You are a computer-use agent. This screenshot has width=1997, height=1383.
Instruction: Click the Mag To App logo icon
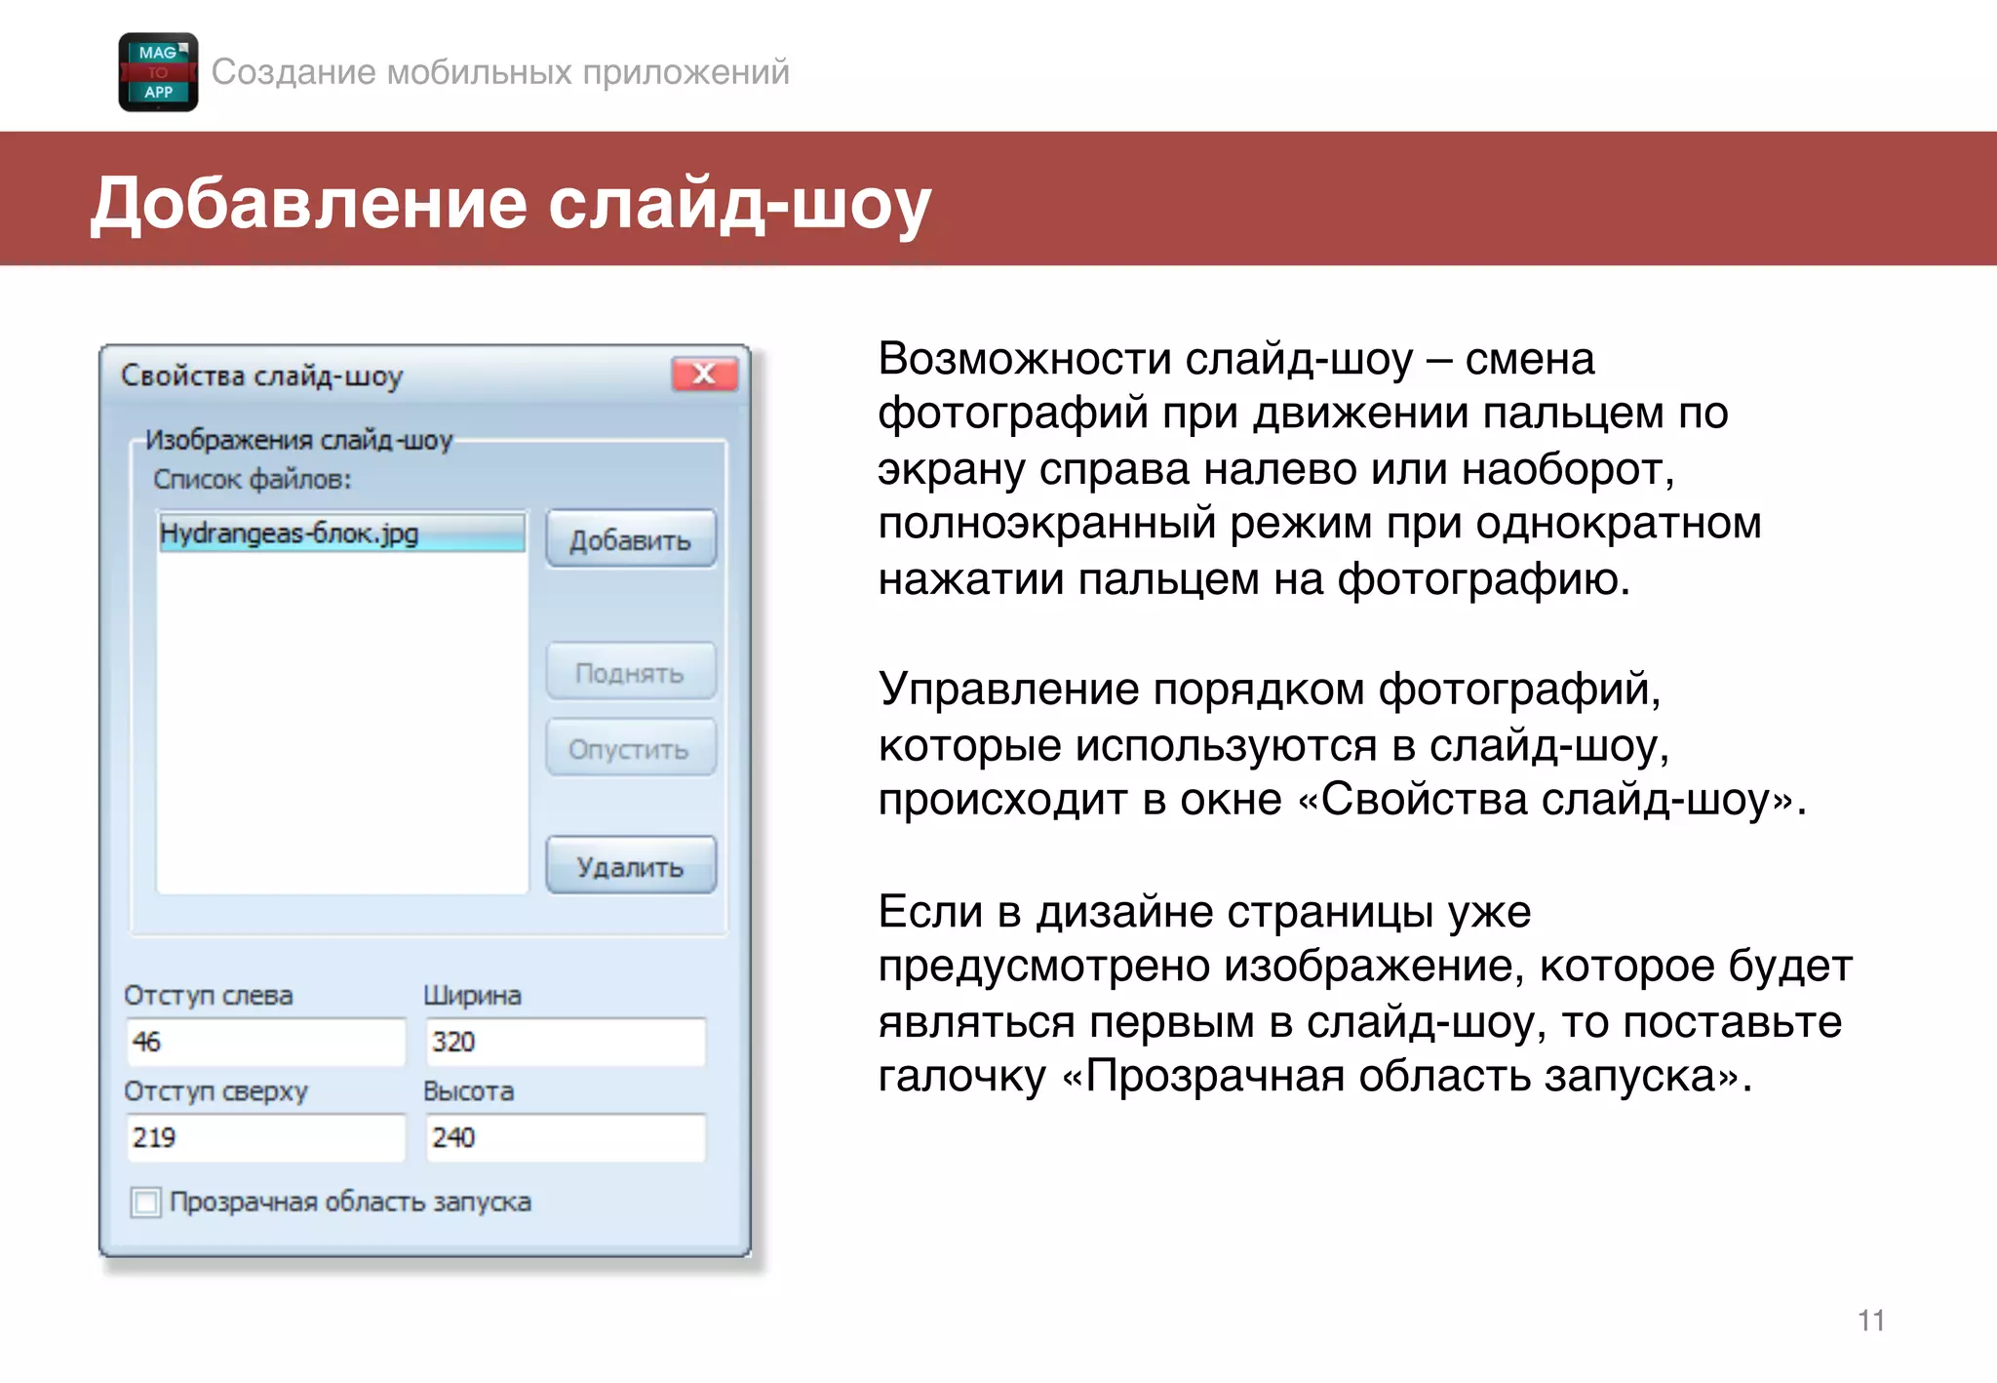point(158,72)
